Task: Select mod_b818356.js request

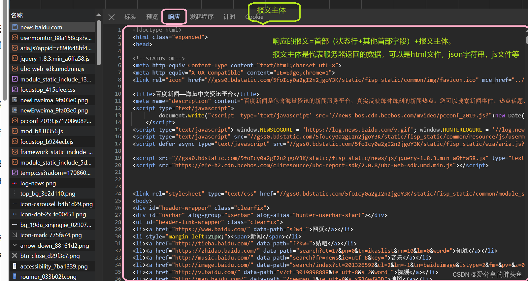Action: [52, 131]
